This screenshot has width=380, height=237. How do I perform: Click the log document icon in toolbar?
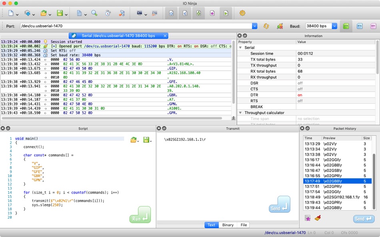pos(79,13)
